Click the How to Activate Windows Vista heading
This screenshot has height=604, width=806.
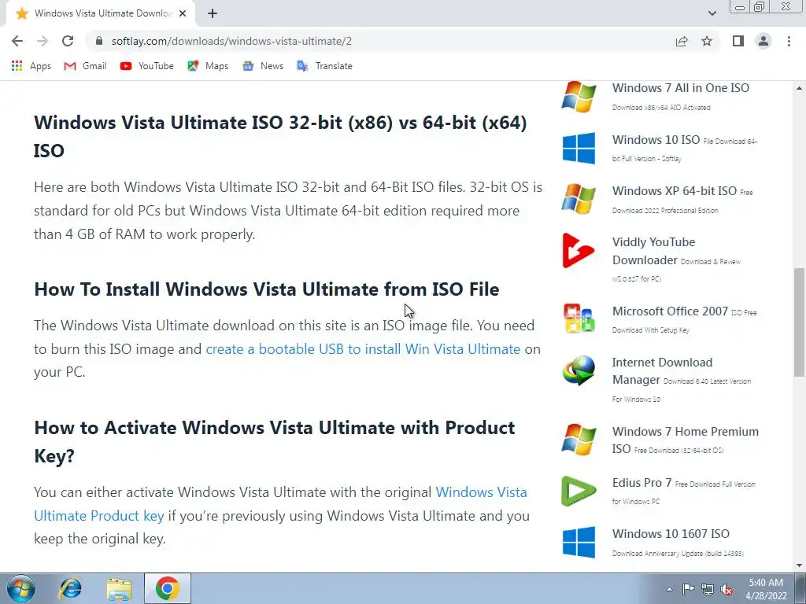(275, 442)
